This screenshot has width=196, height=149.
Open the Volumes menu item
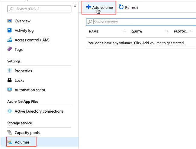coord(22,142)
